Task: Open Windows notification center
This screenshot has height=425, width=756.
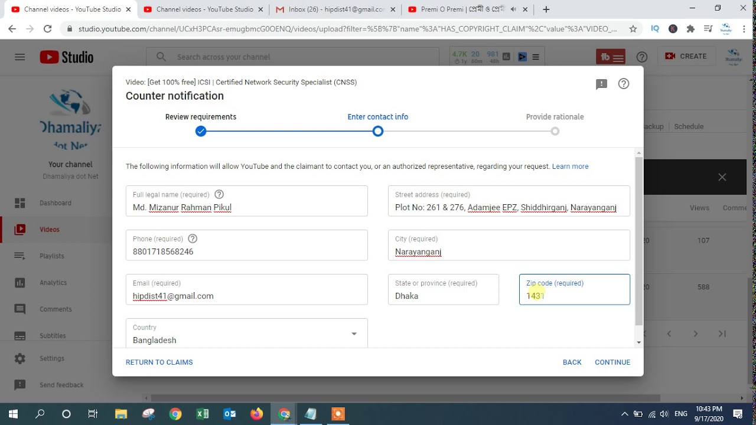Action: (x=738, y=414)
